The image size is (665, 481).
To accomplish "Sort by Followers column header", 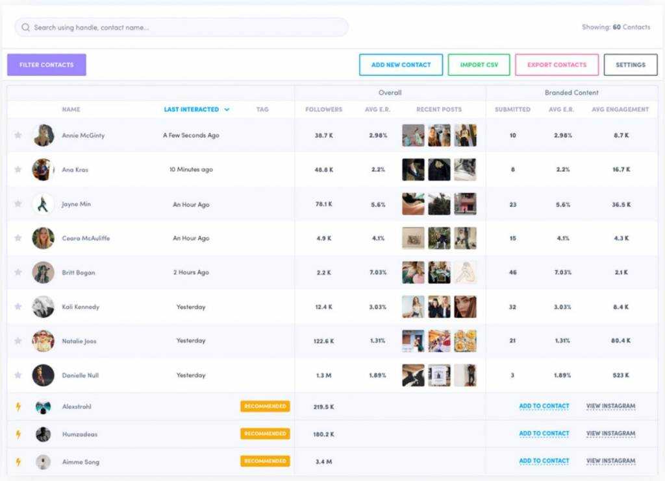I will point(323,110).
